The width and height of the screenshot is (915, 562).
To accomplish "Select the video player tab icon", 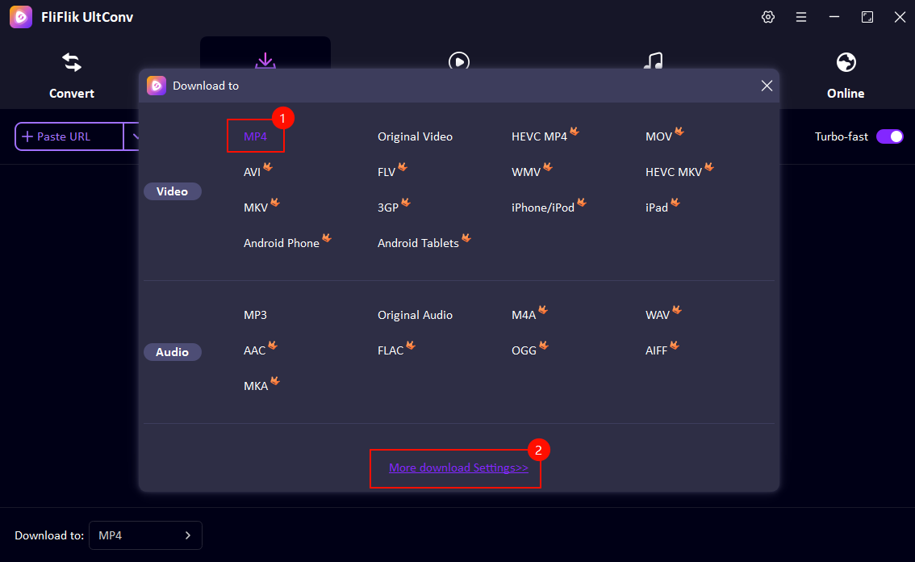I will (459, 61).
